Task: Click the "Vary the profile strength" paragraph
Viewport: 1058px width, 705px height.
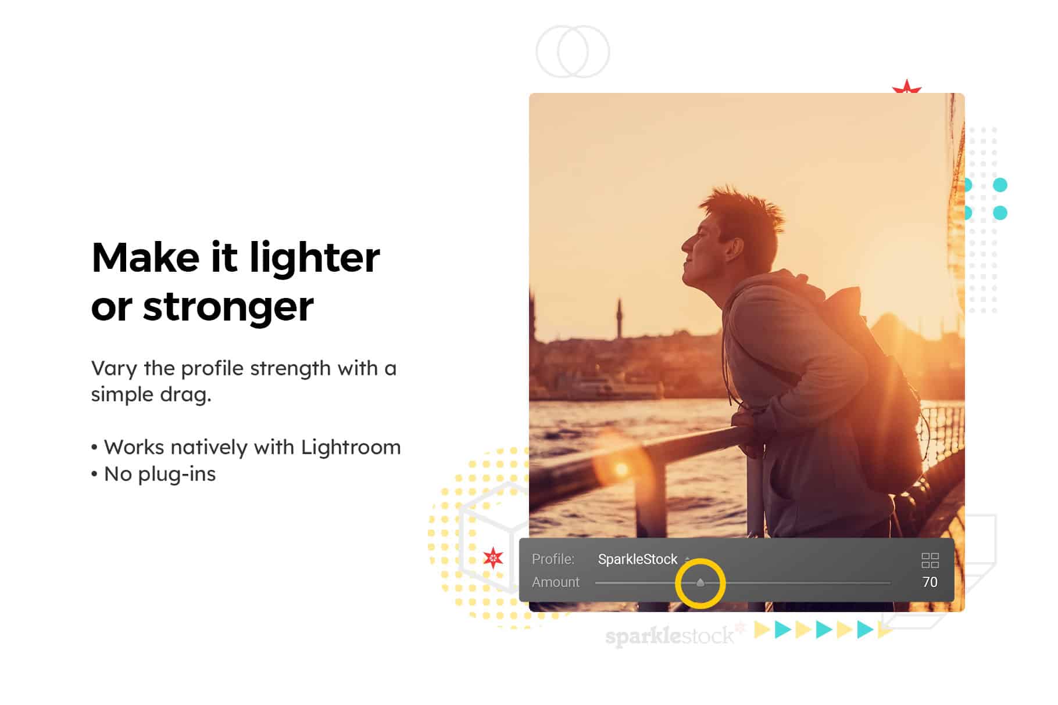Action: [244, 381]
